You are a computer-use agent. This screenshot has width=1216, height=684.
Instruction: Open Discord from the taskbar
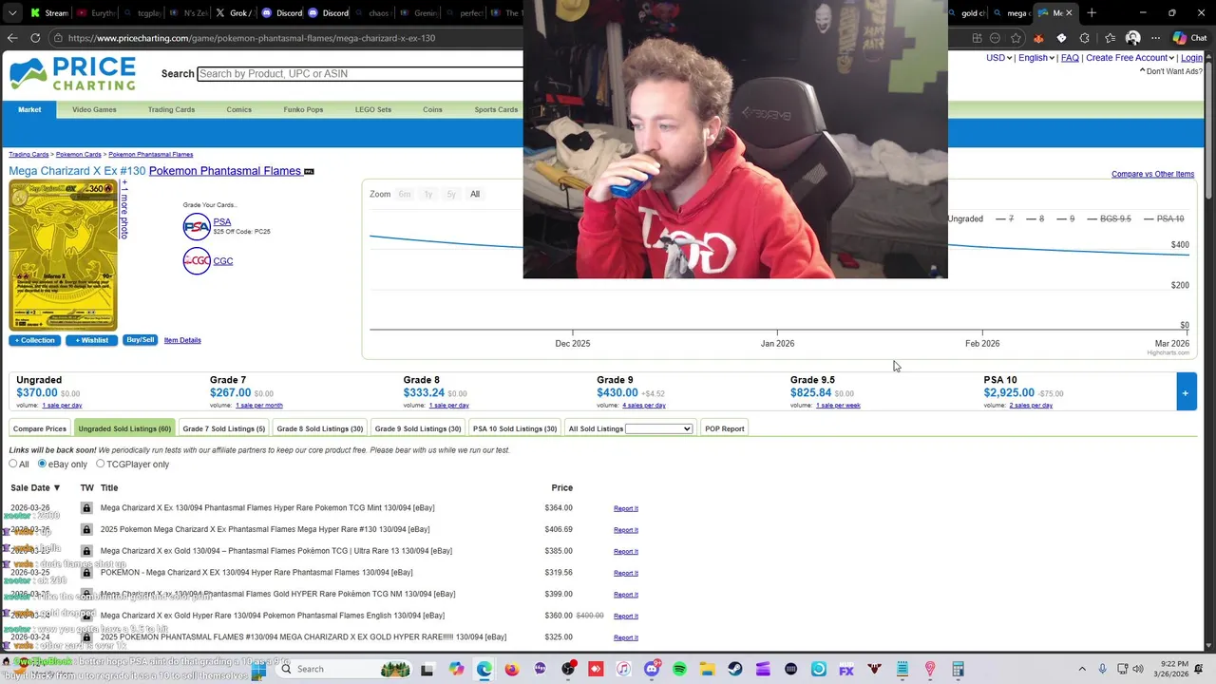(652, 669)
